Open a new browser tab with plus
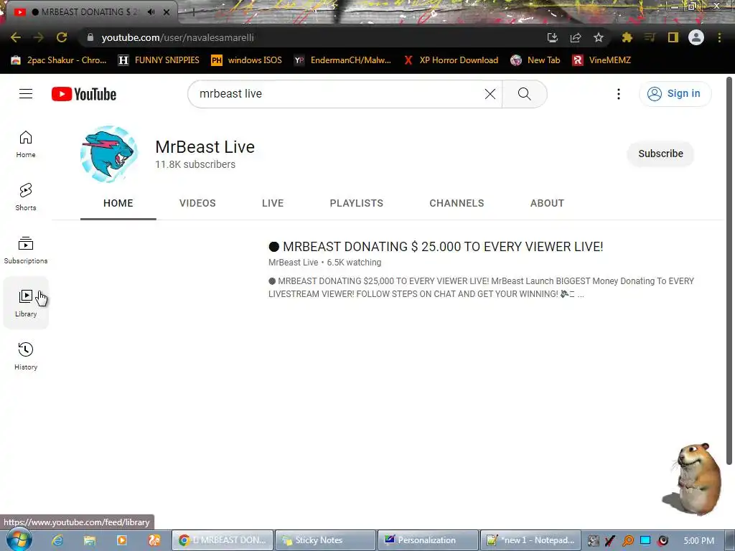Viewport: 735px width, 551px height. (193, 12)
